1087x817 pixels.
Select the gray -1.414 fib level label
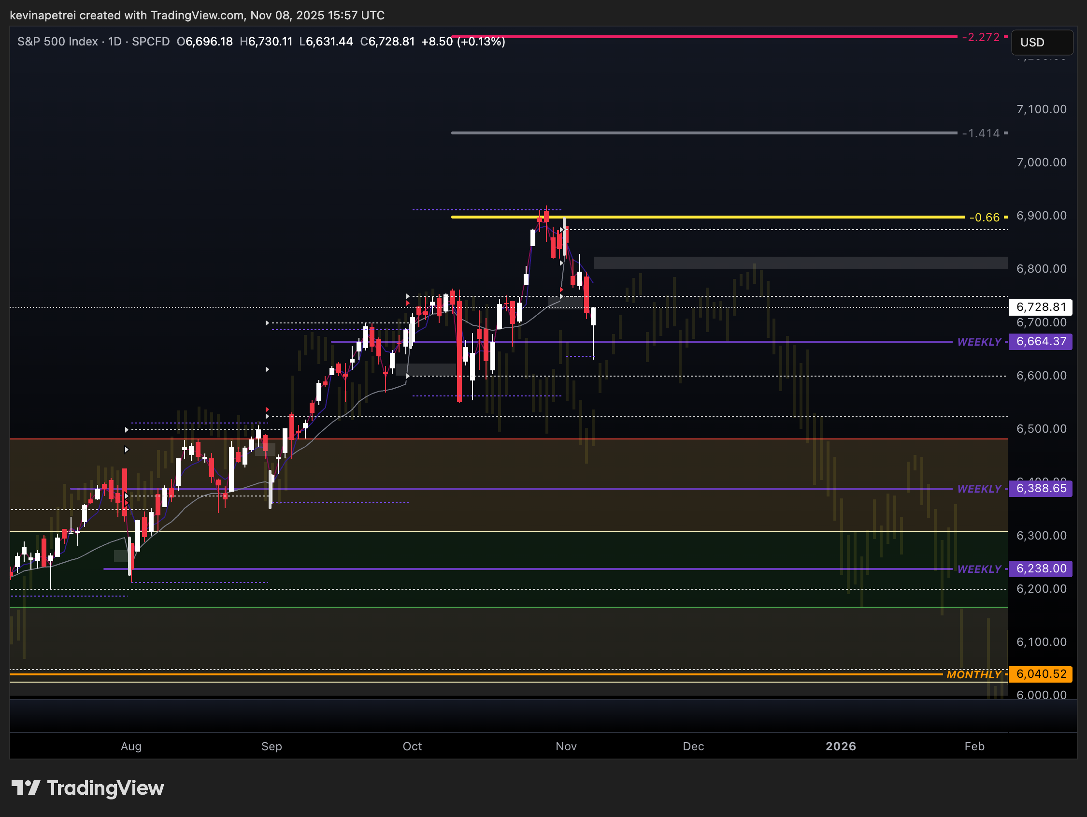click(980, 133)
